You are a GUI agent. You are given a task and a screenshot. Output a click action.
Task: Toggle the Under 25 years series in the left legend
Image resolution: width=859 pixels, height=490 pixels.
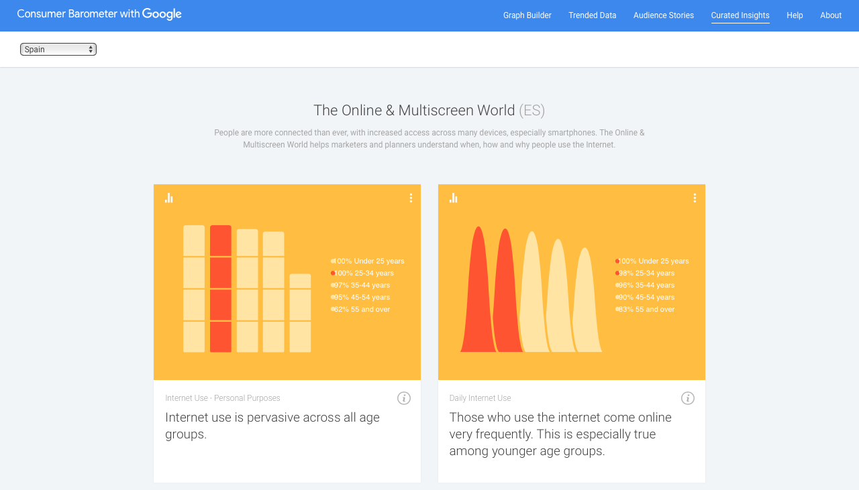tap(368, 261)
